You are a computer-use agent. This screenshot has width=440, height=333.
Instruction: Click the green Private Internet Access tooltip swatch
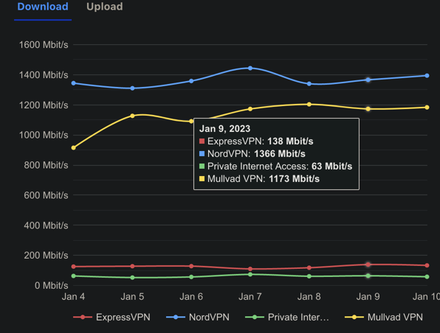pyautogui.click(x=202, y=166)
